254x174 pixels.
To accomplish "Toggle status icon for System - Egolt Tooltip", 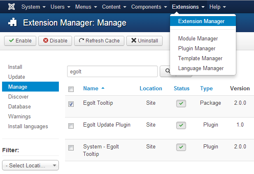I will click(181, 147).
